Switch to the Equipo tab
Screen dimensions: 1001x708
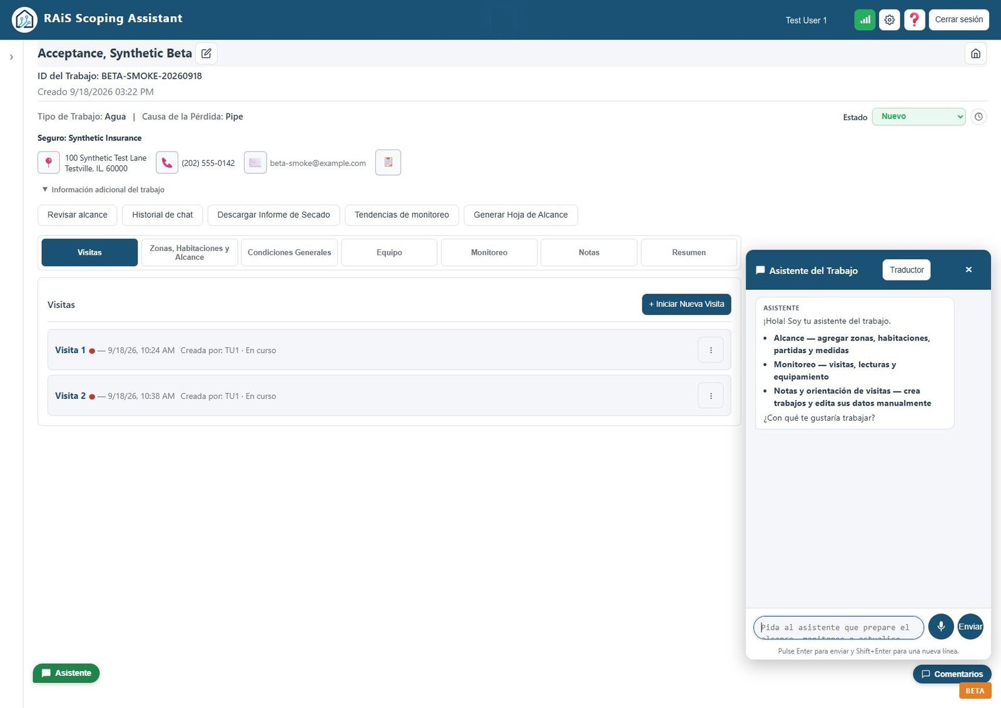tap(389, 252)
